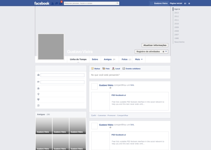
Task: Click Amigos heading in friends box
Action: [x=41, y=114]
